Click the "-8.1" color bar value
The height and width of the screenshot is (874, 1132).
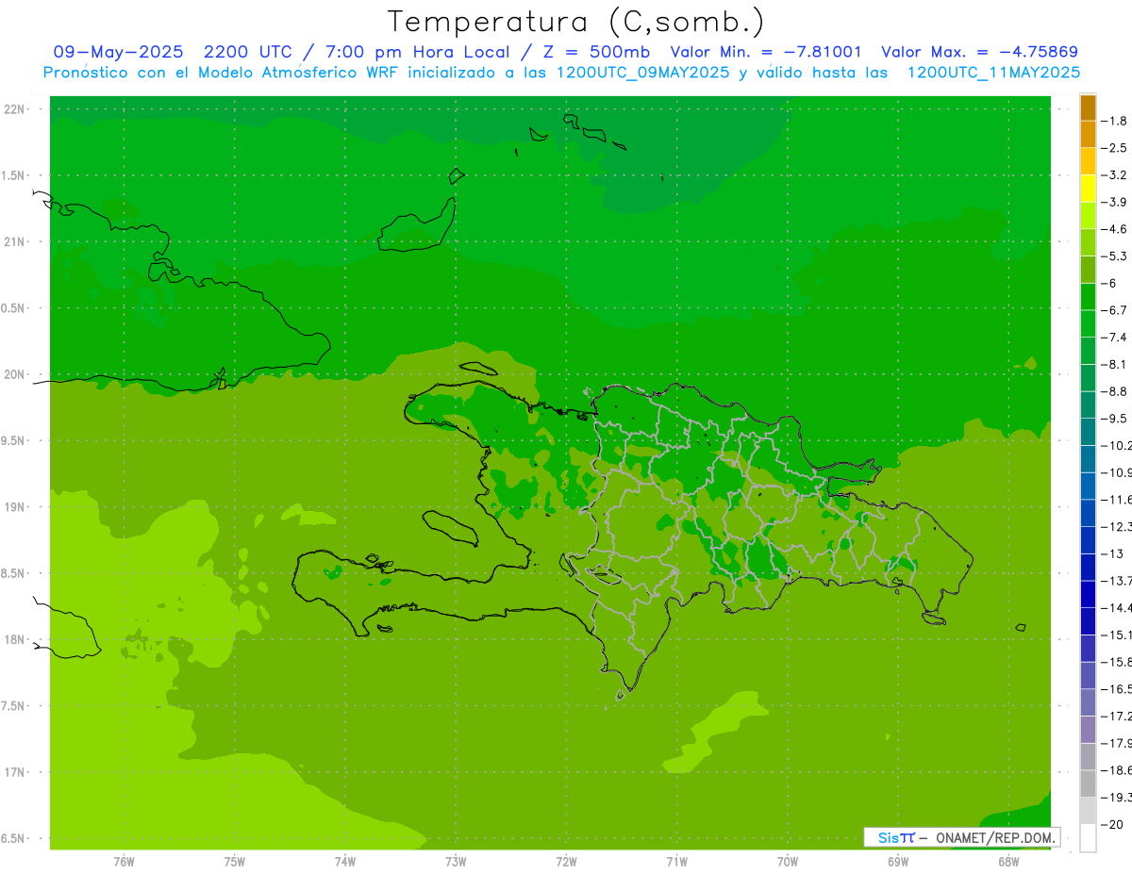[x=1116, y=365]
